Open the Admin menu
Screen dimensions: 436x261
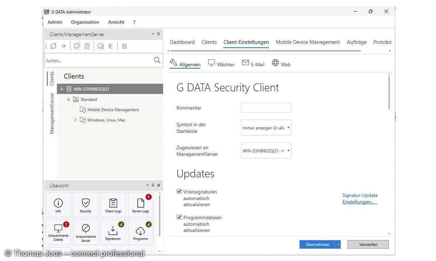click(x=55, y=22)
